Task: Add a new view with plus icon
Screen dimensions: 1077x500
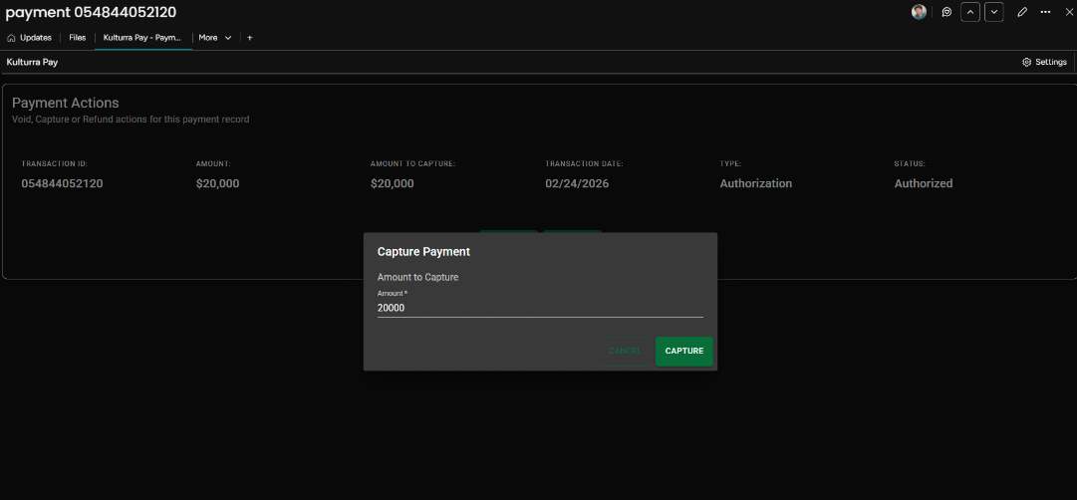Action: 249,38
